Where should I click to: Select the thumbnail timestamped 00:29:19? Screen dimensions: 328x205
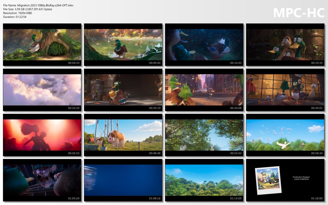tap(123, 90)
